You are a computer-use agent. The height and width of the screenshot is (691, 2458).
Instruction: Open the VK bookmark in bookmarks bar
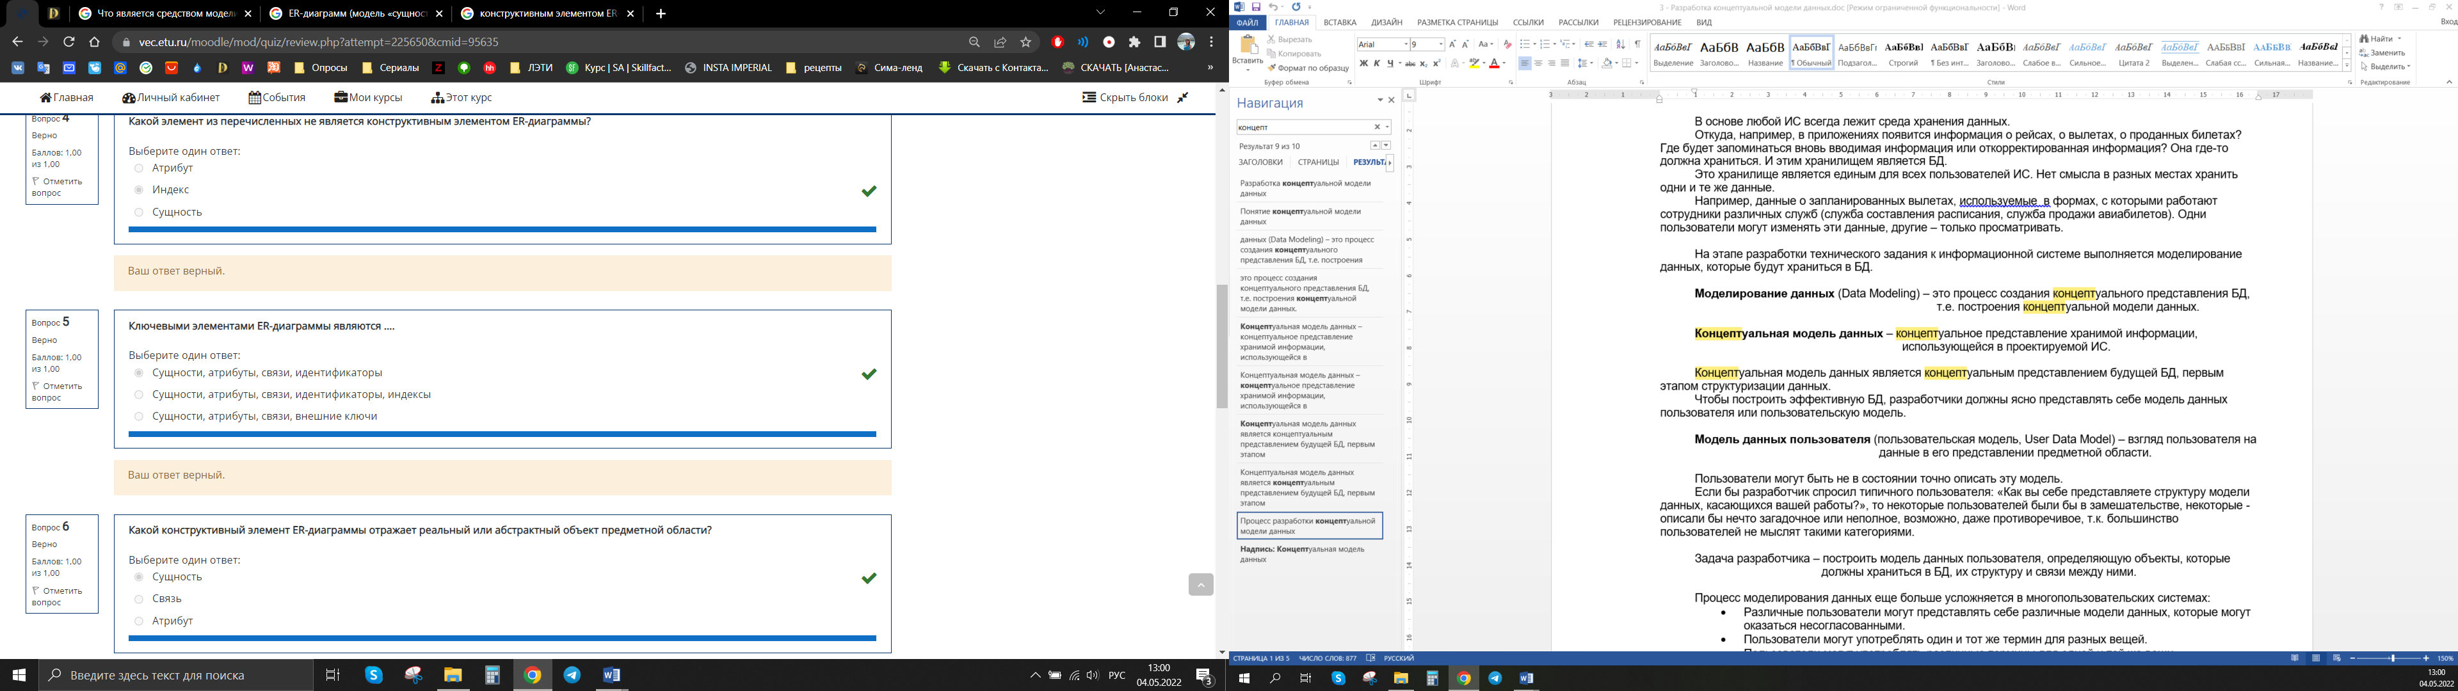(x=18, y=68)
